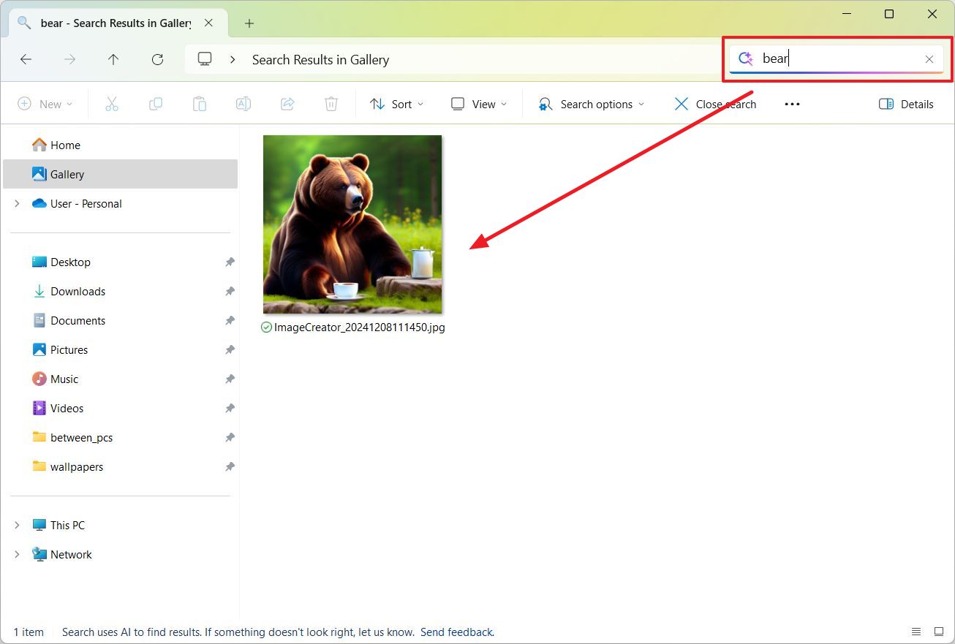The image size is (955, 644).
Task: Switch to the Gallery section in the sidebar
Action: click(x=67, y=174)
